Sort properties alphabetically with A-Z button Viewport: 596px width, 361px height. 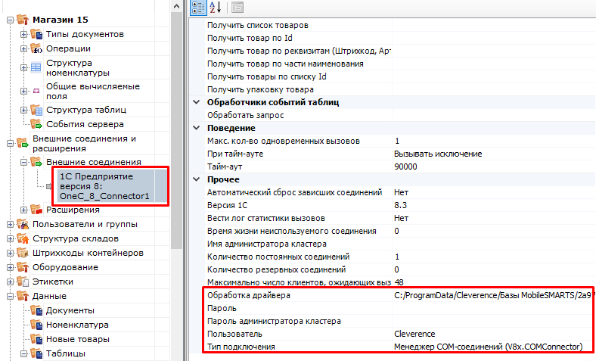(x=215, y=8)
